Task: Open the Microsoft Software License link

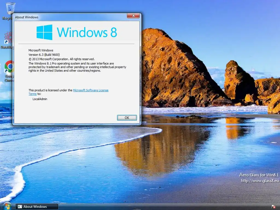Action: point(91,90)
